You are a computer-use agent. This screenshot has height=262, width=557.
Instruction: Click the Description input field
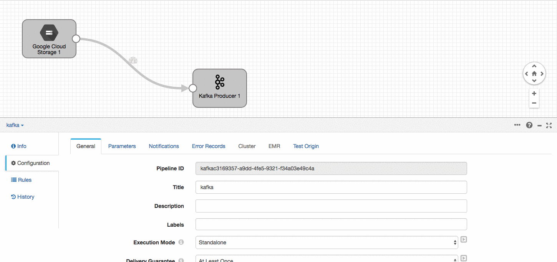pyautogui.click(x=331, y=206)
